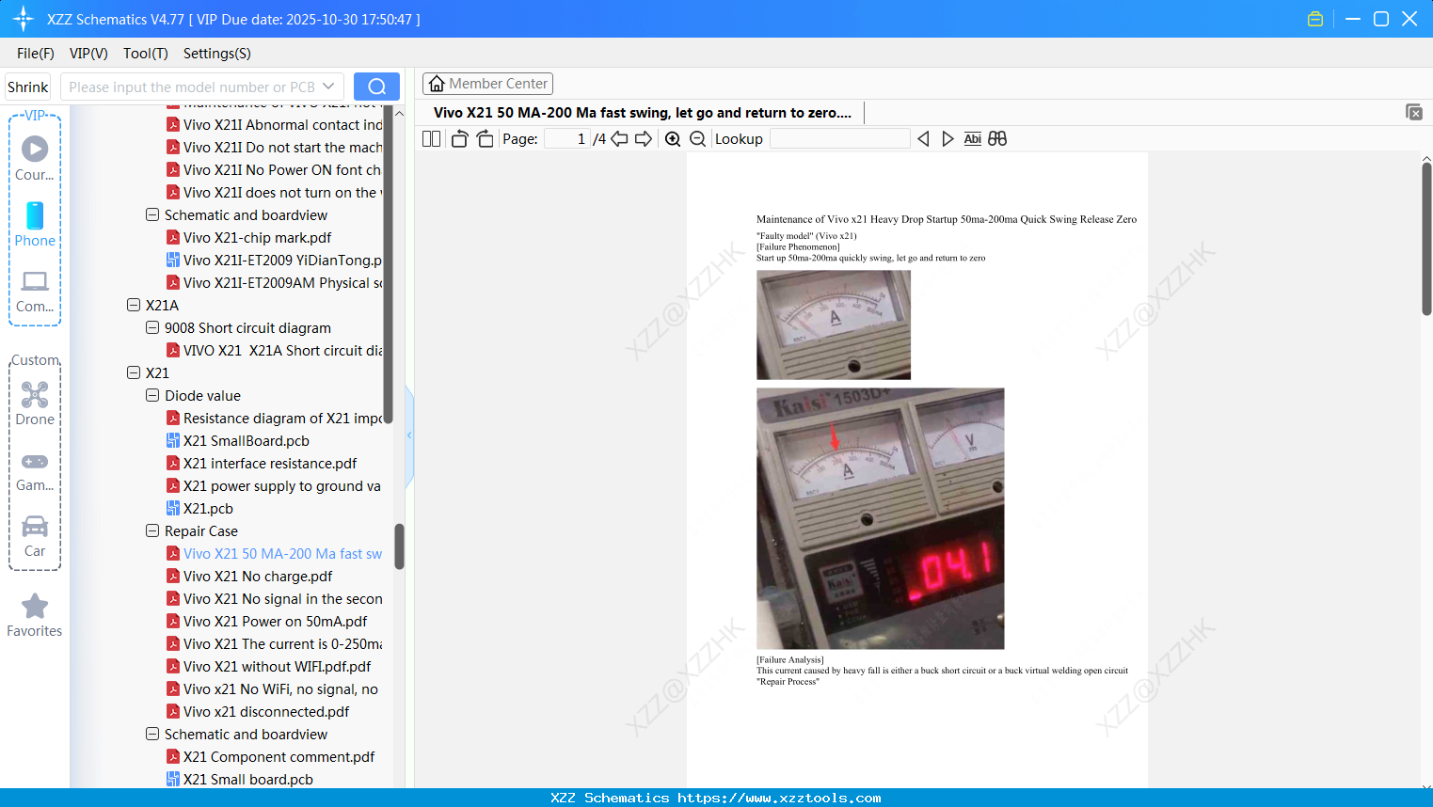1433x807 pixels.
Task: Open the website link in the status bar
Action: click(779, 798)
